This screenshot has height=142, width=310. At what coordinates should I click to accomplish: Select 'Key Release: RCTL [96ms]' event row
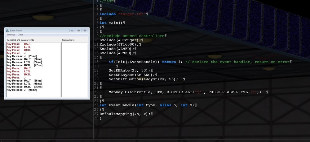point(24,87)
